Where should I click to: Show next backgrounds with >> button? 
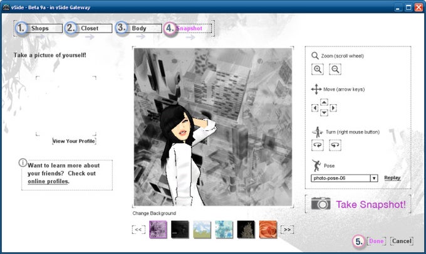pos(287,230)
